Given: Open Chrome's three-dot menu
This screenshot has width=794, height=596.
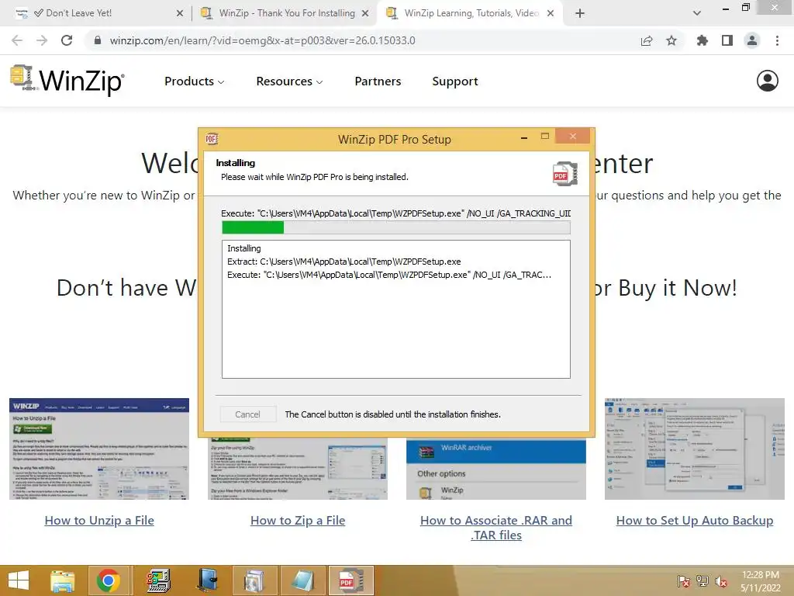Looking at the screenshot, I should click(x=777, y=40).
